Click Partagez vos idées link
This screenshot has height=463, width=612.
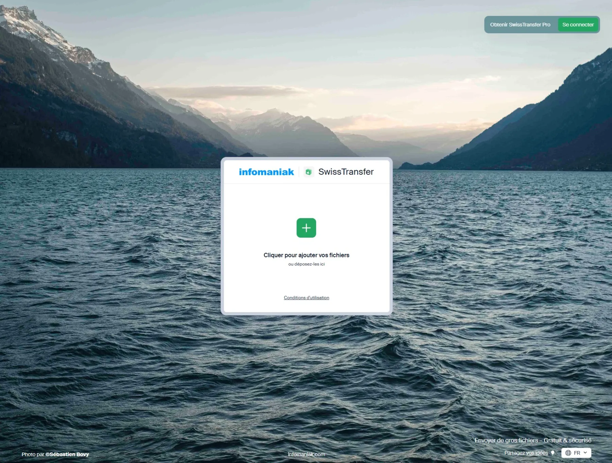pos(526,453)
